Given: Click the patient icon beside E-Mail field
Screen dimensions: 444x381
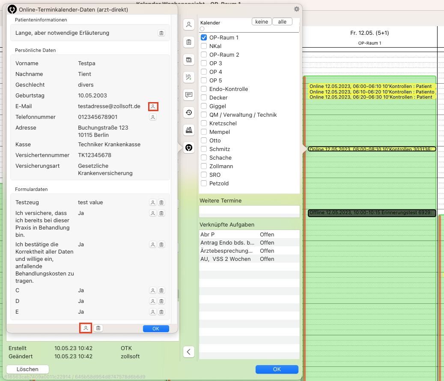Looking at the screenshot, I should [153, 106].
